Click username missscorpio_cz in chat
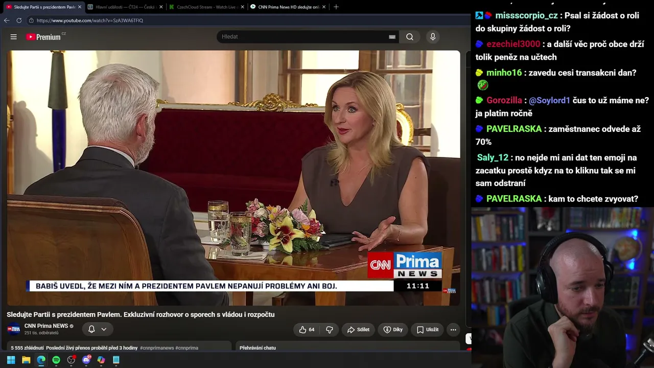The width and height of the screenshot is (654, 368). pos(526,15)
